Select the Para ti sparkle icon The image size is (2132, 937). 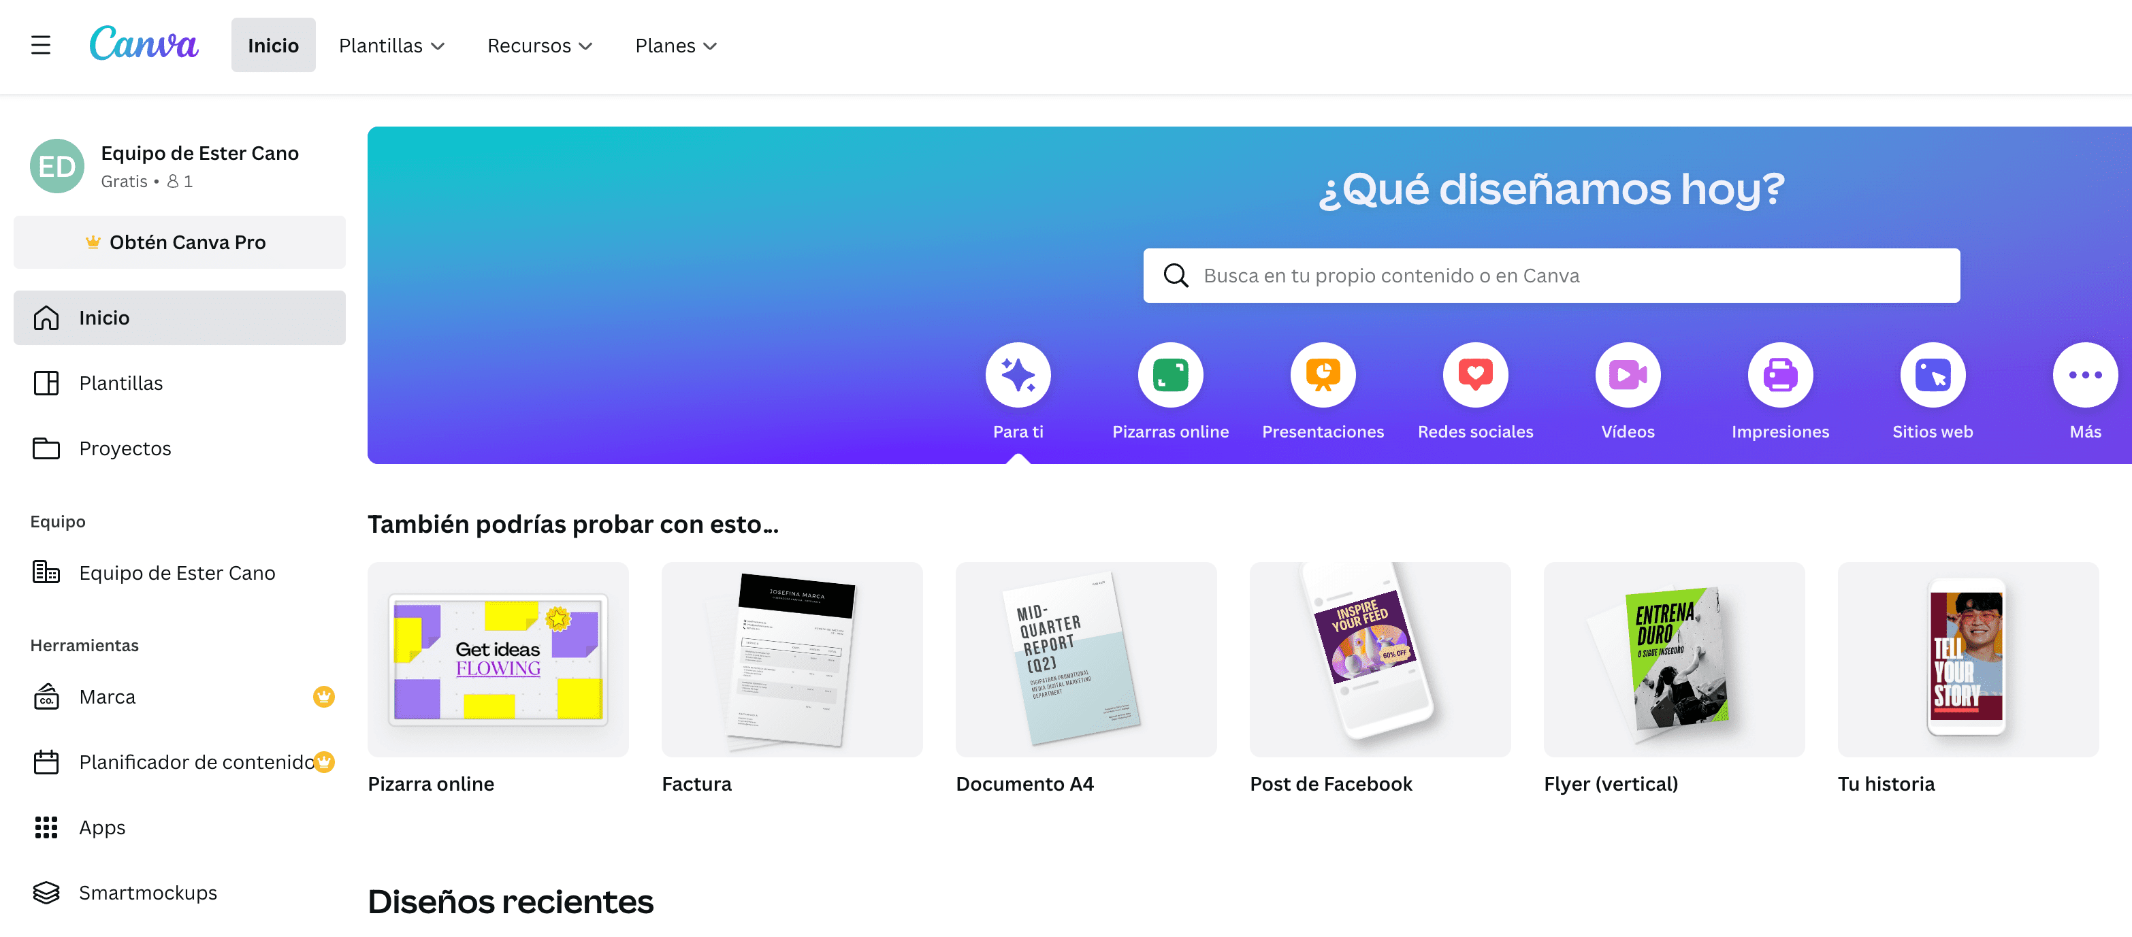[x=1017, y=375]
